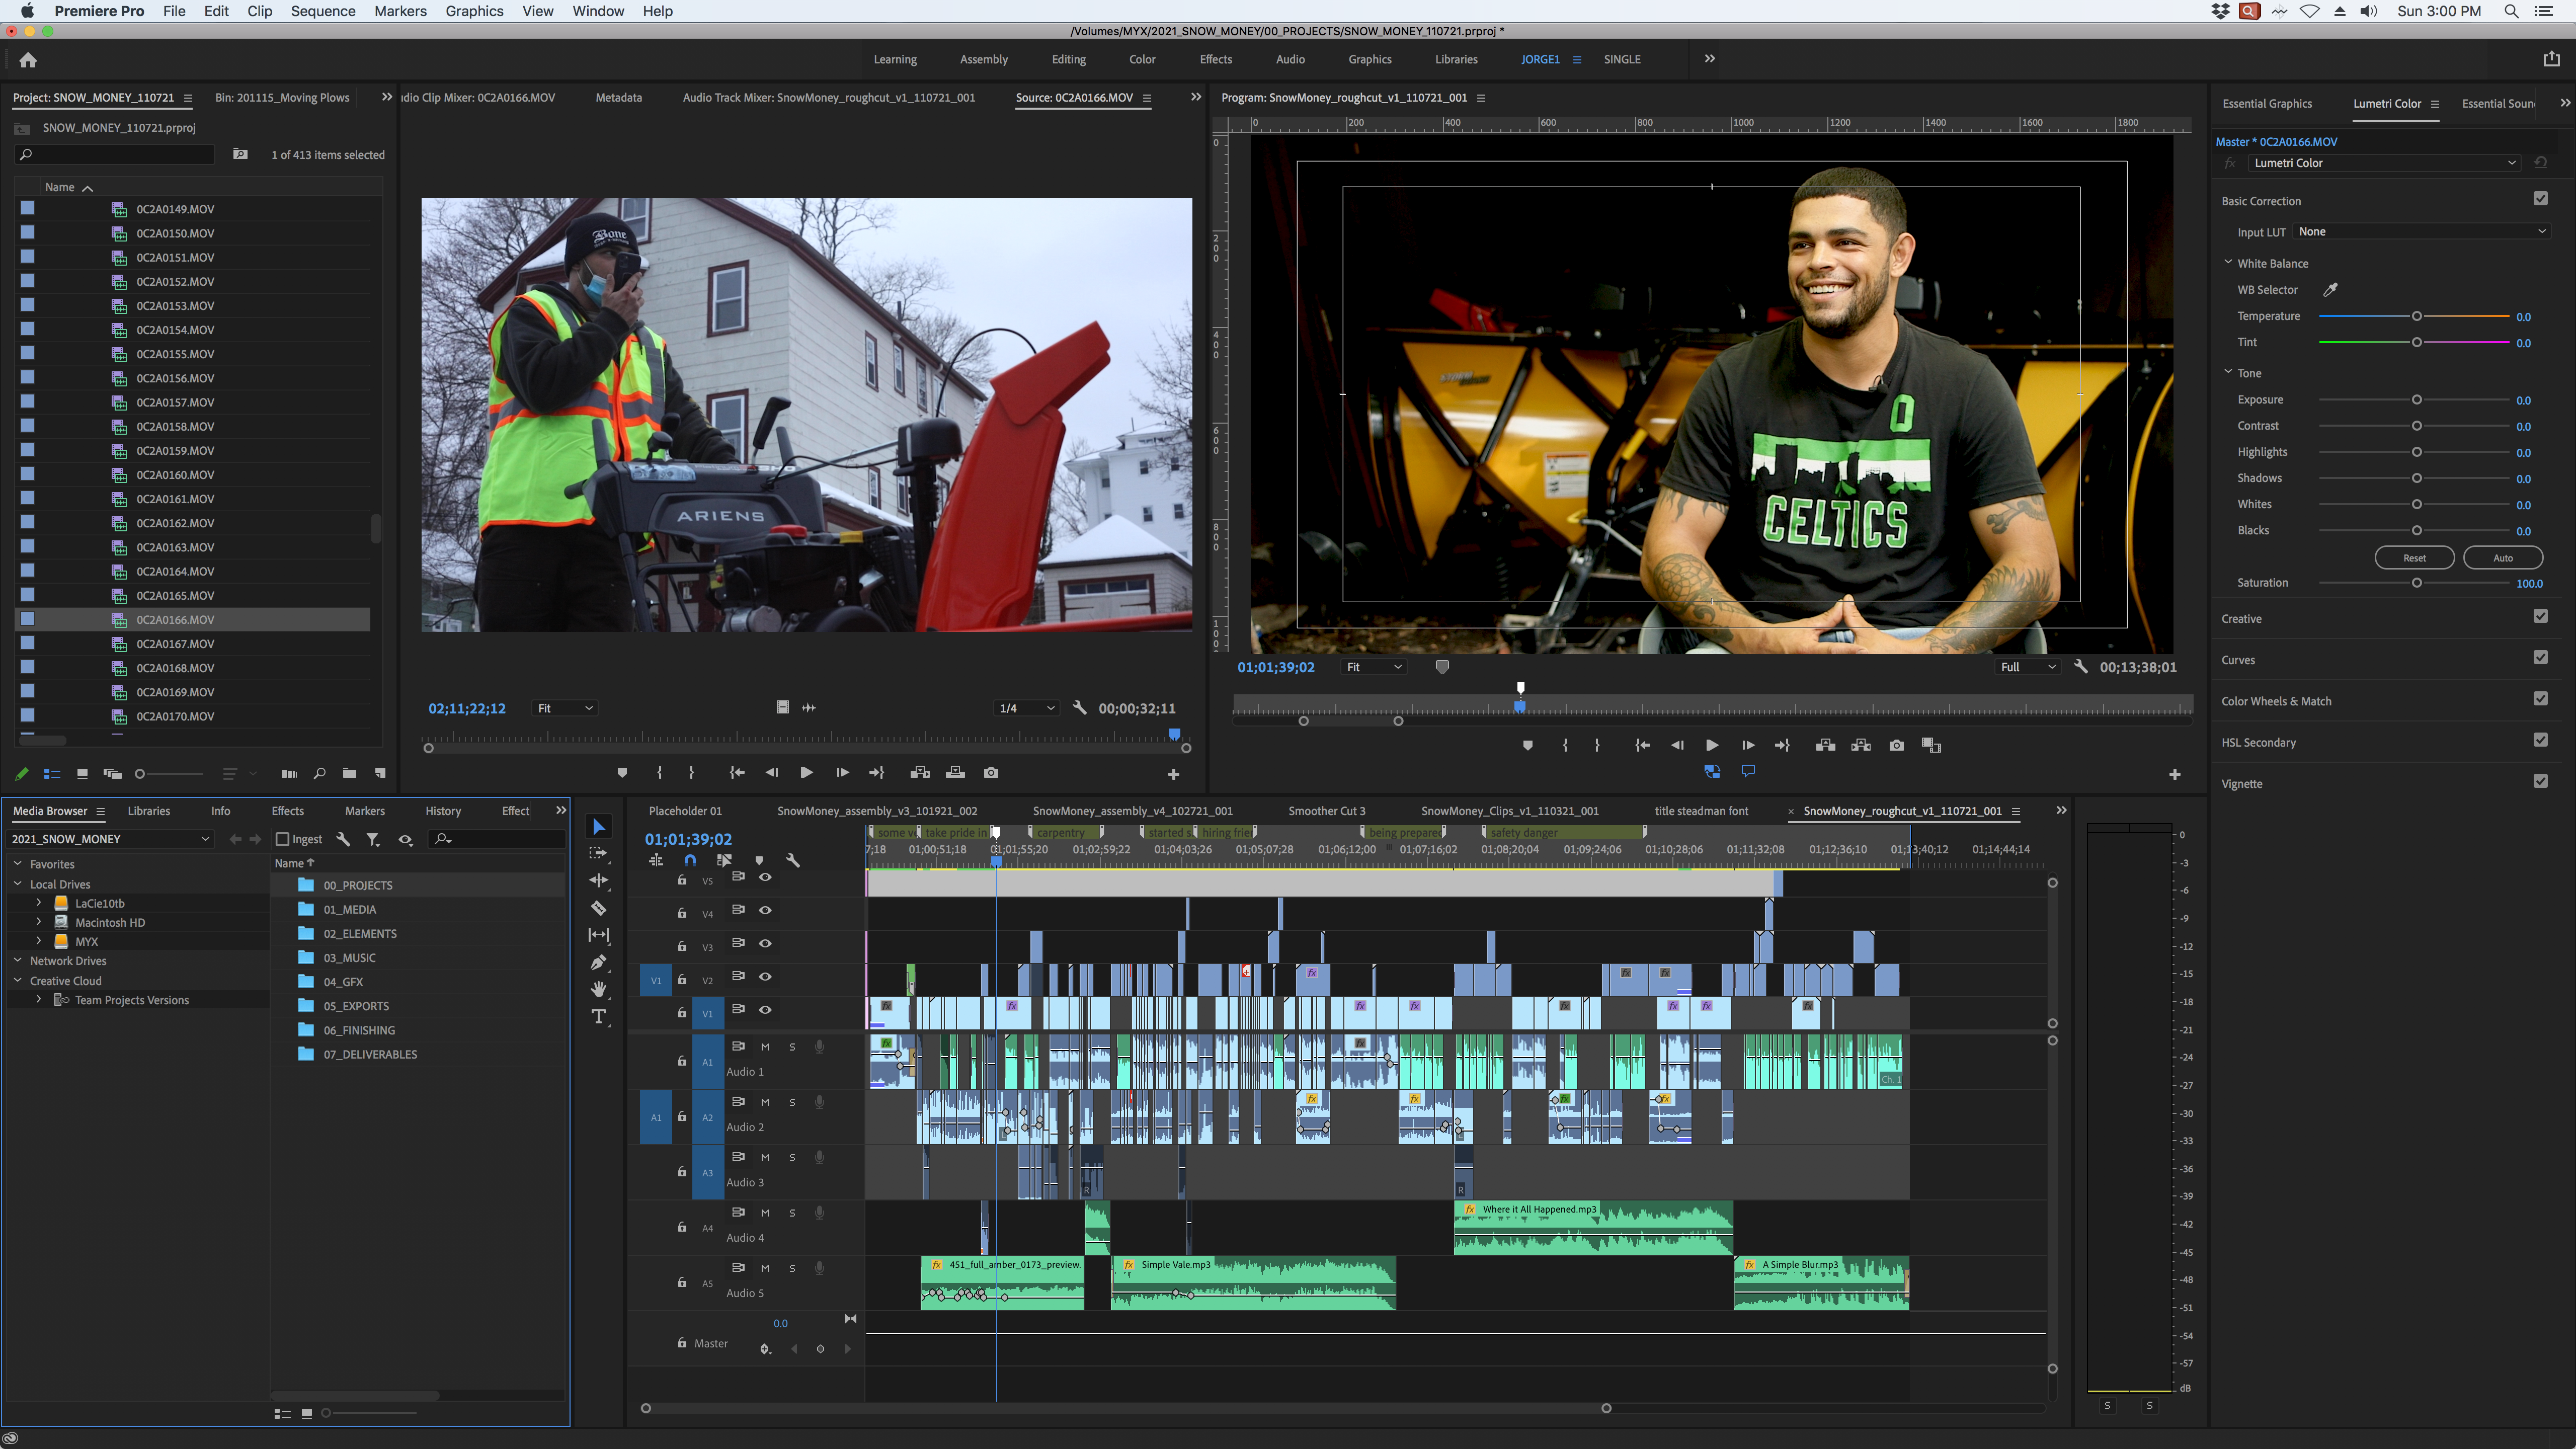Switch to Color workspace tab
This screenshot has width=2576, height=1449.
pos(1142,60)
